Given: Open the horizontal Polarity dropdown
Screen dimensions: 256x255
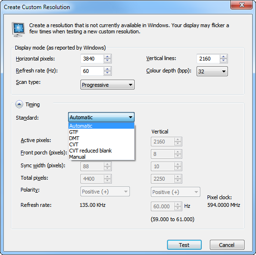Looking at the screenshot, I should click(x=105, y=192).
